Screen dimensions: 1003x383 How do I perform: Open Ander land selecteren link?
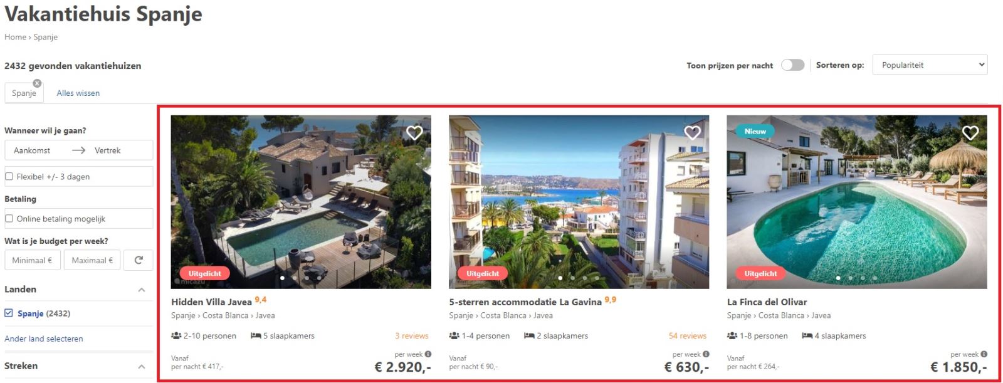tap(44, 338)
